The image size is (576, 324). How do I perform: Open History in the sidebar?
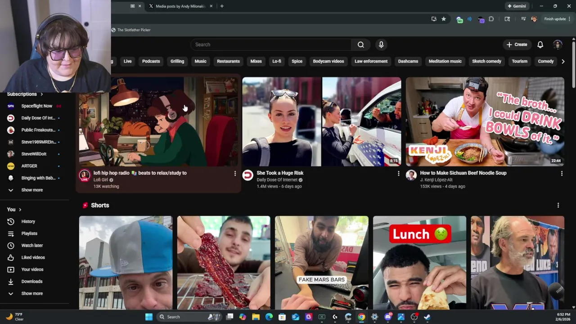click(28, 221)
